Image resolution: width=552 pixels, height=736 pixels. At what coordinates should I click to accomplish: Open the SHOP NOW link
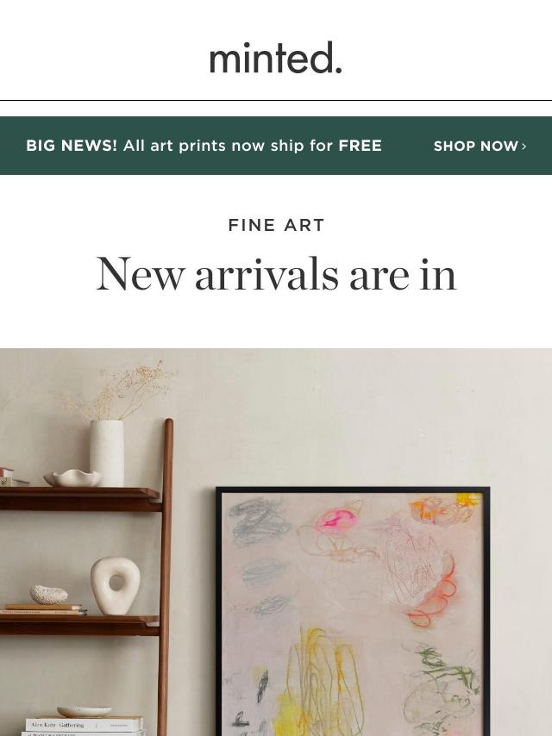(480, 146)
